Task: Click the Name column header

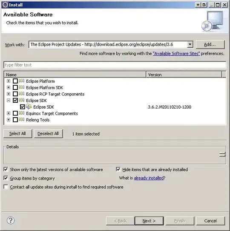Action: tap(75, 75)
